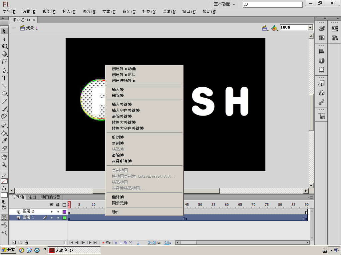The image size is (341, 255).
Task: Click the search input field
Action: [273, 4]
